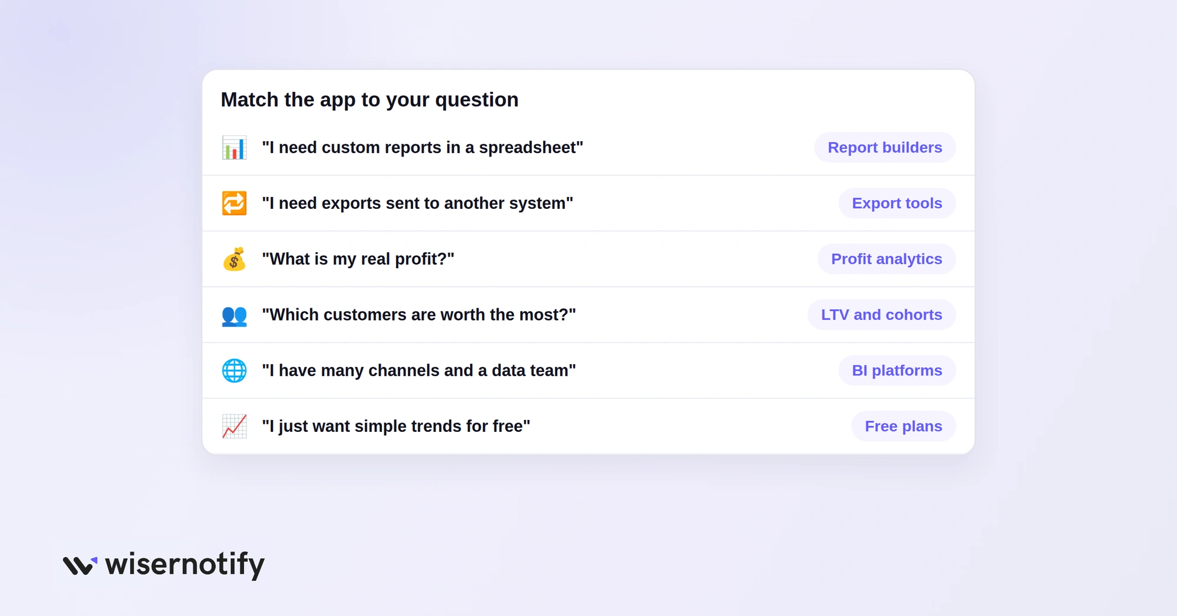Click "I have many channels and a data team"

point(418,371)
